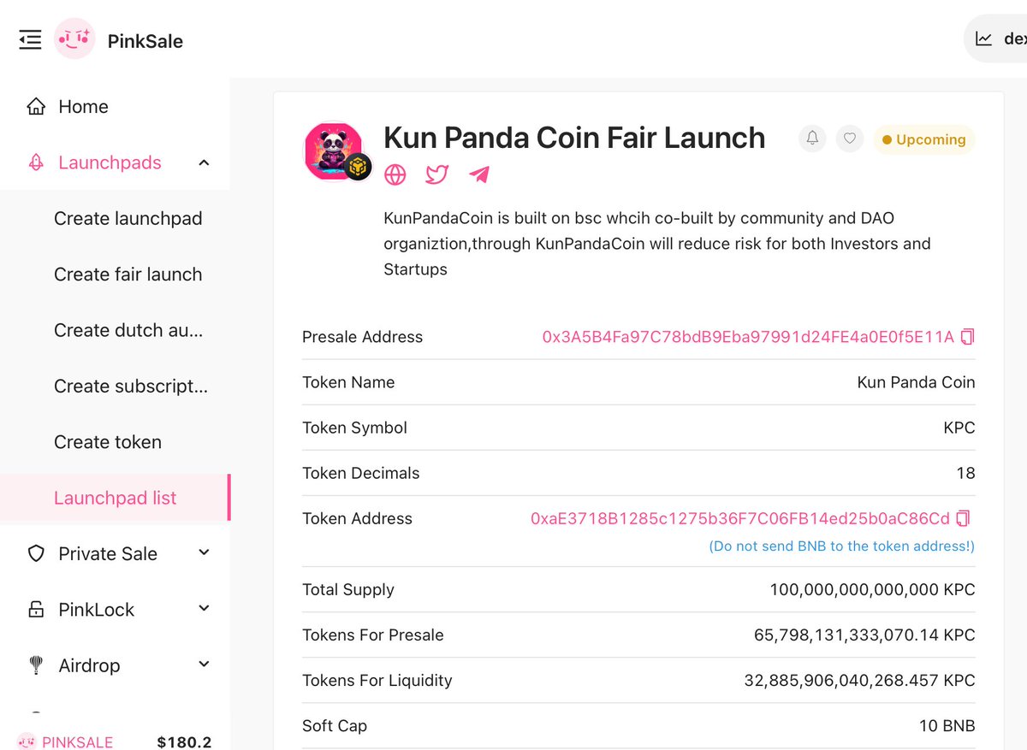This screenshot has width=1027, height=750.
Task: Open the project Telegram icon
Action: click(x=479, y=174)
